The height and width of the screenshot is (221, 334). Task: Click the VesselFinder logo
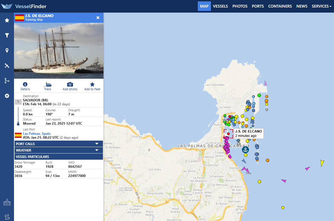pyautogui.click(x=24, y=6)
